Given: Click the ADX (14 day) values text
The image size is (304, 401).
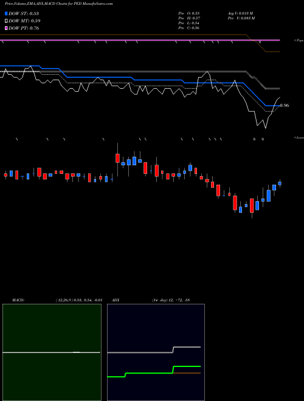Looking at the screenshot, I should click(x=171, y=300).
